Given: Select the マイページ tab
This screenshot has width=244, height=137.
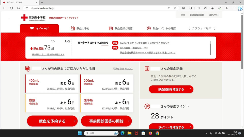Looking at the screenshot, I should [39, 28].
